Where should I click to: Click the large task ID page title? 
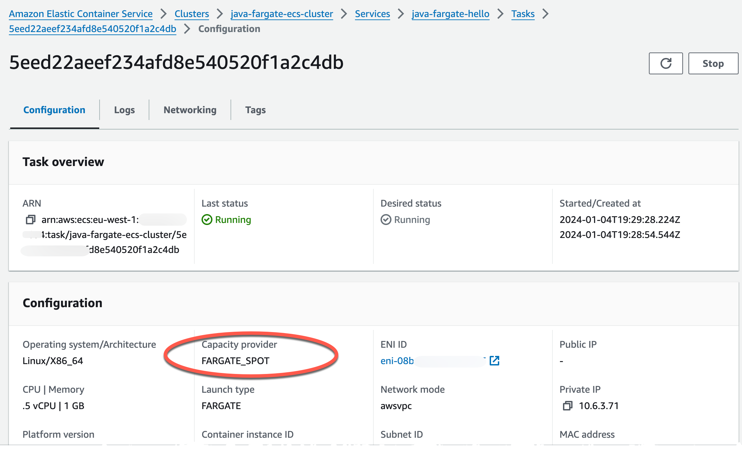[x=176, y=62]
